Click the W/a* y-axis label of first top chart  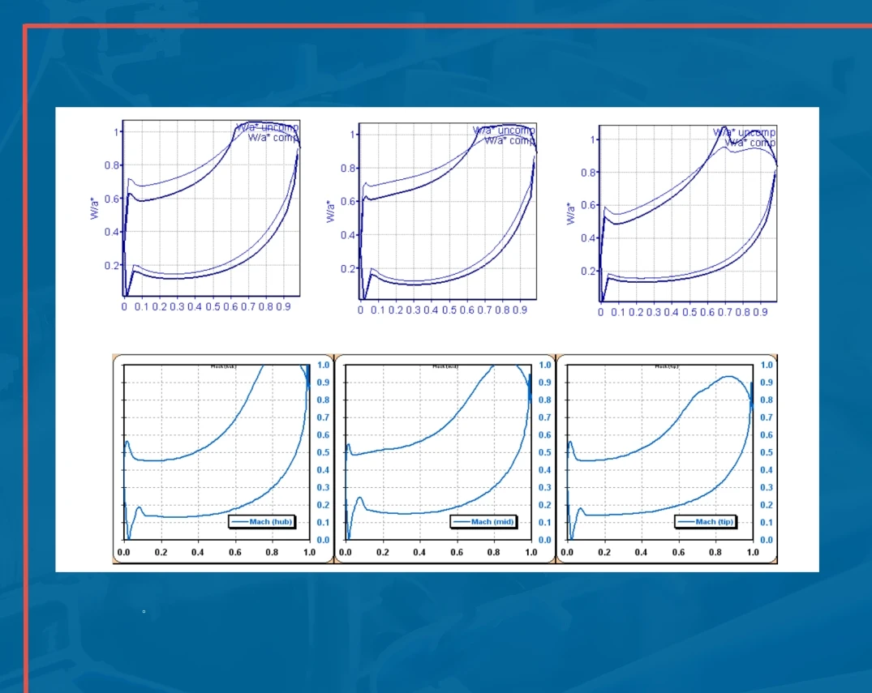pyautogui.click(x=95, y=210)
